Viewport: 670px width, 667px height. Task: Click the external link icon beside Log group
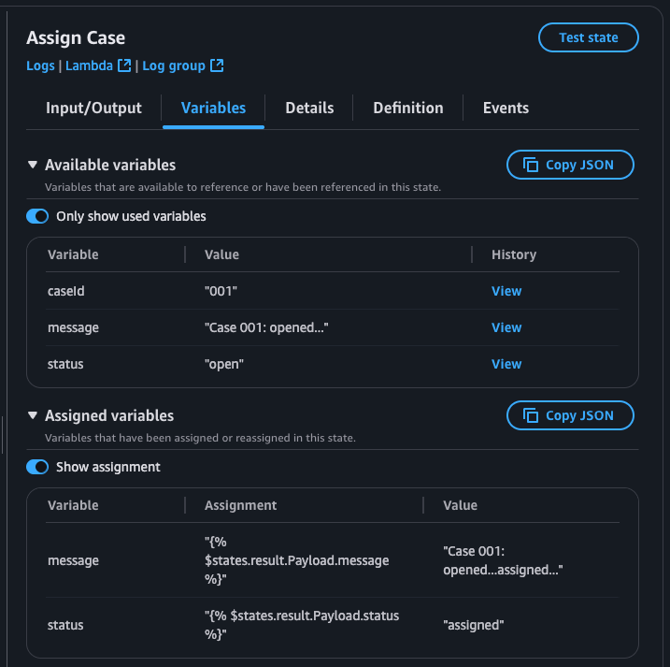(217, 65)
